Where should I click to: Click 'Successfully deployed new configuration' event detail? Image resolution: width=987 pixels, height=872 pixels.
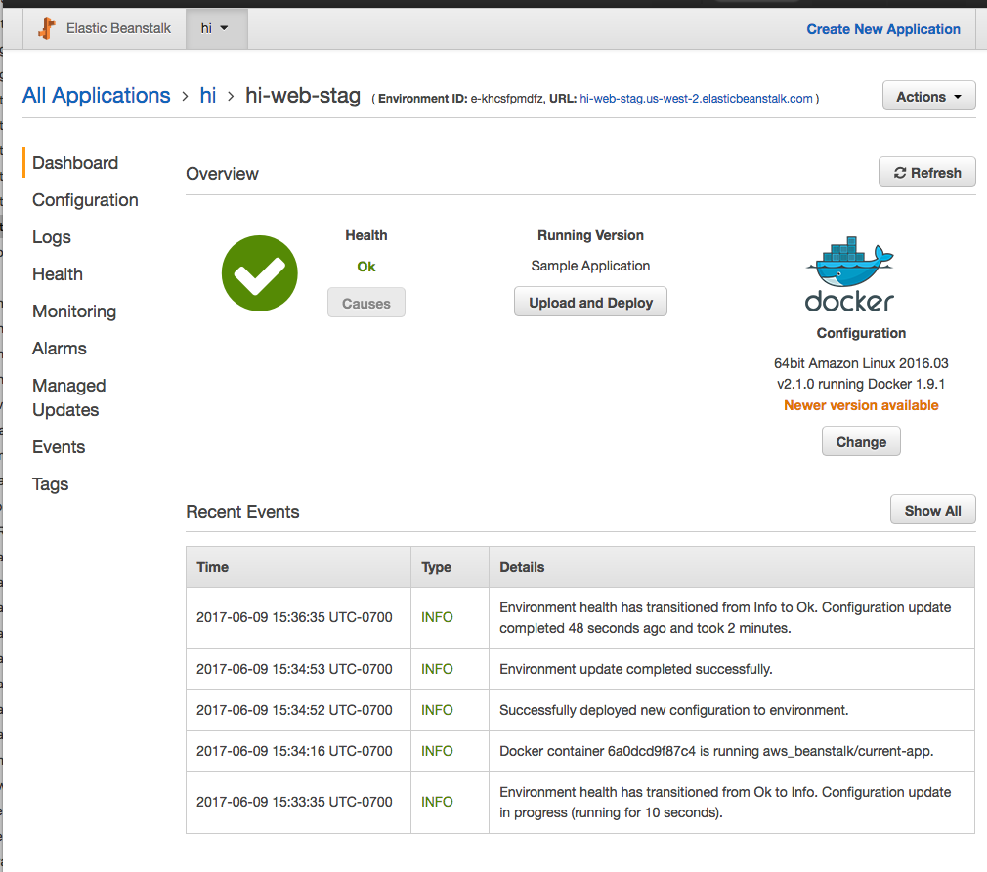tap(673, 710)
